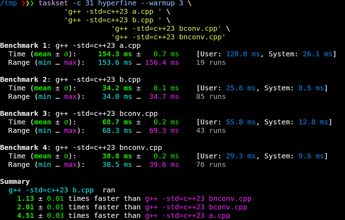
Task: Click the 'Benchmark 1:' heading
Action: (x=25, y=46)
